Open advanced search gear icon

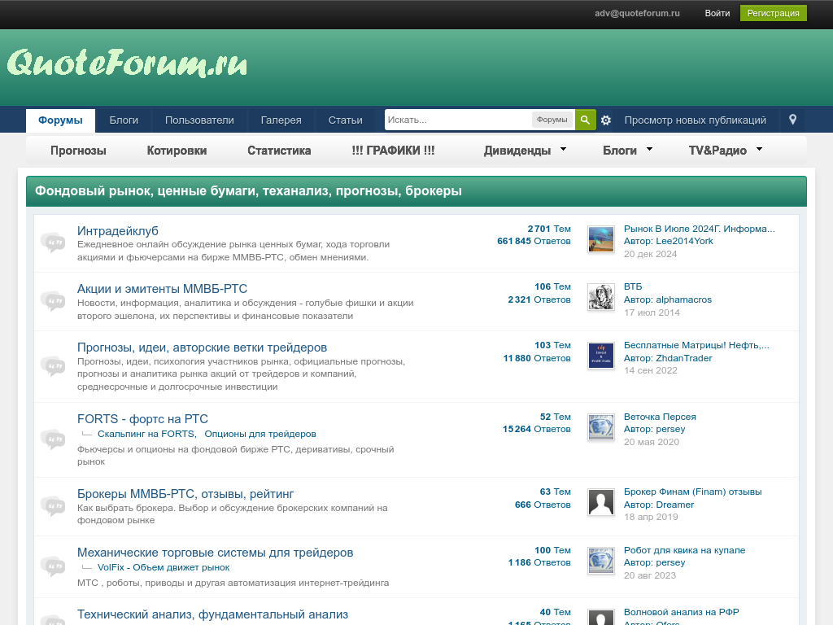(x=606, y=120)
